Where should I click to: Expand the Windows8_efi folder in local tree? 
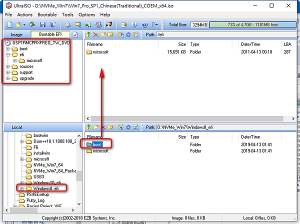[22, 188]
